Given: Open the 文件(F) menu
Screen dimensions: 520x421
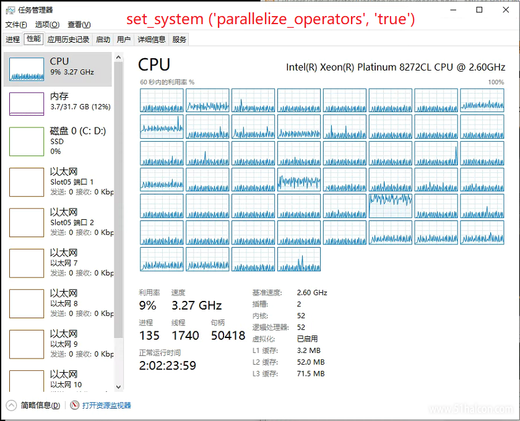Looking at the screenshot, I should point(16,25).
